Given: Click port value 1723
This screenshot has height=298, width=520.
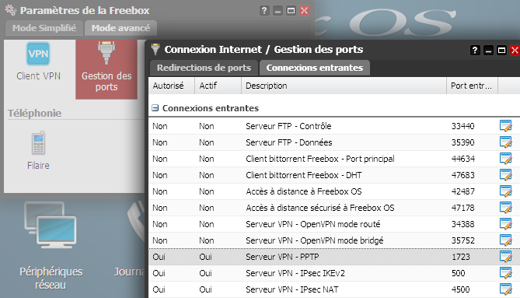Looking at the screenshot, I should (x=461, y=257).
